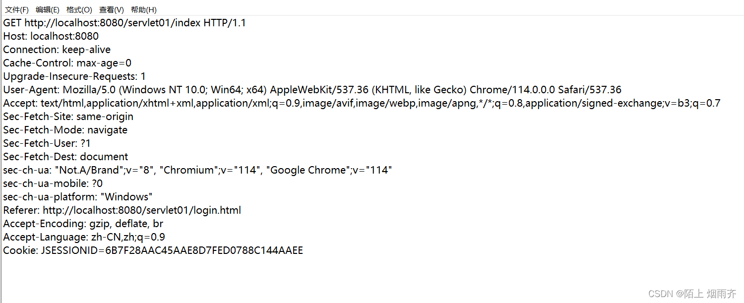Click the Connection: keep-alive line
744x303 pixels.
pyautogui.click(x=57, y=50)
